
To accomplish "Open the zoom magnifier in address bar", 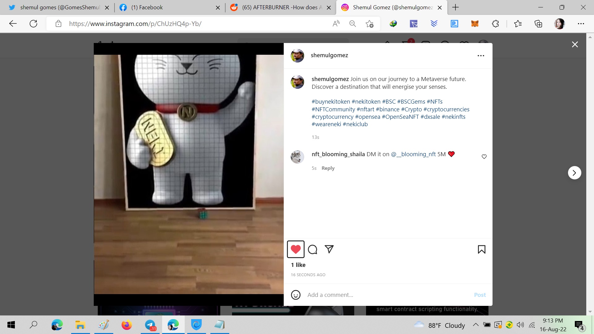I will (352, 24).
